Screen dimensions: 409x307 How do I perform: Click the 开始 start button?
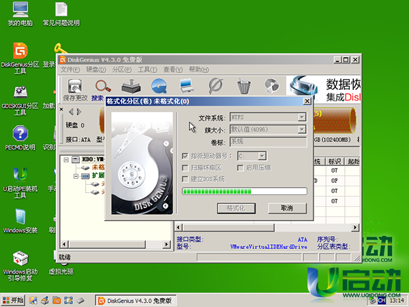tap(13, 300)
